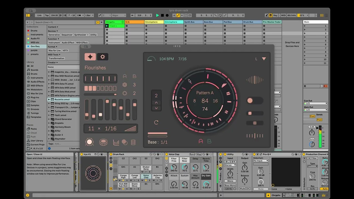Image resolution: width=354 pixels, height=199 pixels.
Task: Toggle the metronome button
Action: [x=80, y=15]
